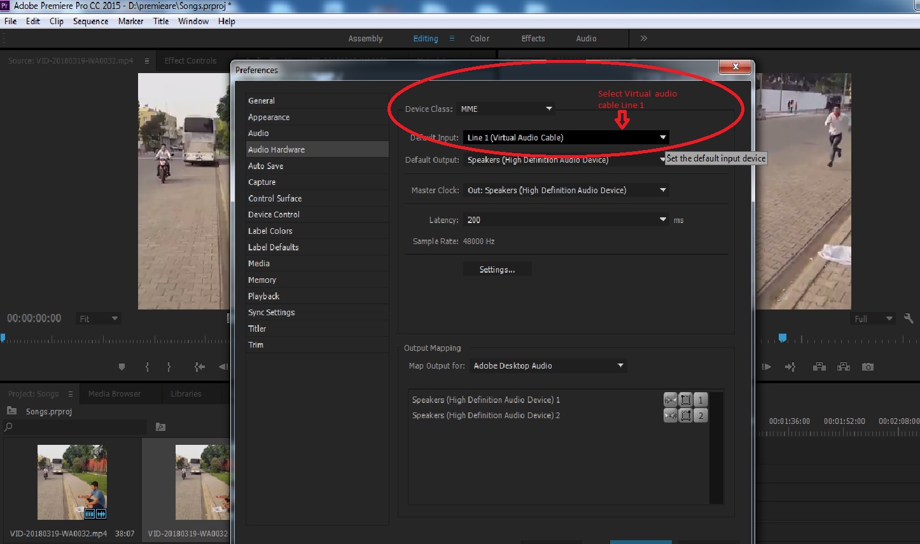Click the Settings... button
Viewport: 920px width, 544px height.
tap(497, 269)
